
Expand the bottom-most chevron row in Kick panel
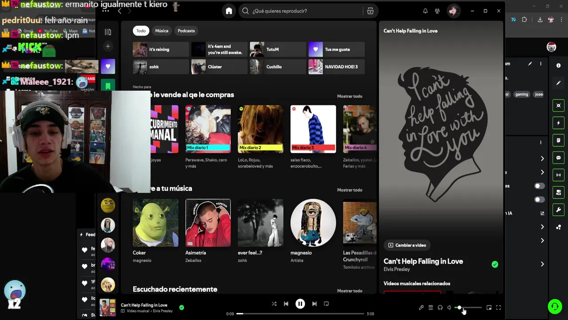[542, 264]
